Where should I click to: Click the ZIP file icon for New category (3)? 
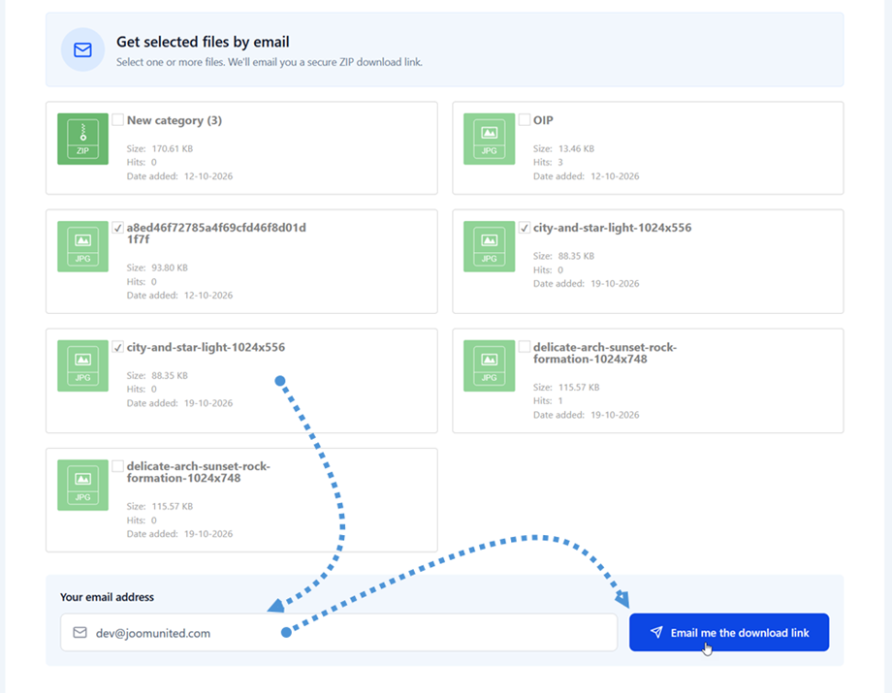click(82, 139)
